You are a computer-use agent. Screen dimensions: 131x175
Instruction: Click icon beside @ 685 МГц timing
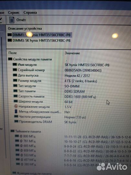click(x=17, y=145)
